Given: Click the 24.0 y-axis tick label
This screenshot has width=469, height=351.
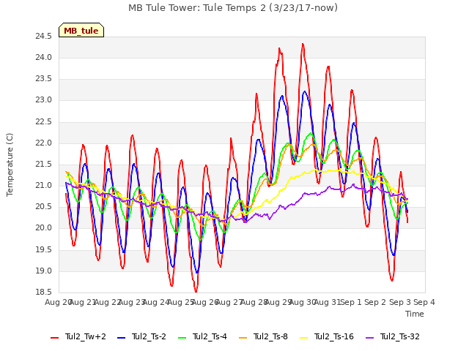Looking at the screenshot, I should (44, 58).
